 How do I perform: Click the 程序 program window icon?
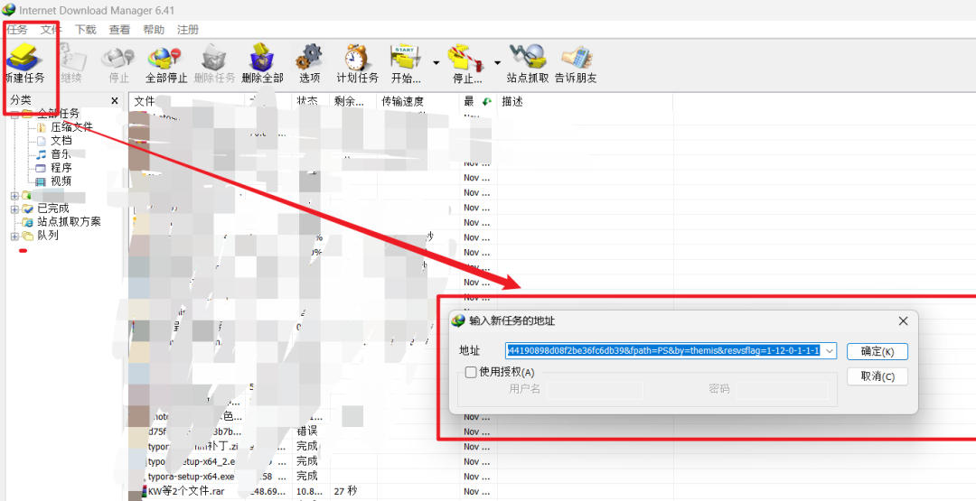[41, 168]
